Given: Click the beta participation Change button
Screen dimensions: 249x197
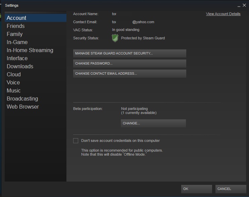Looking at the screenshot, I should coord(153,123).
